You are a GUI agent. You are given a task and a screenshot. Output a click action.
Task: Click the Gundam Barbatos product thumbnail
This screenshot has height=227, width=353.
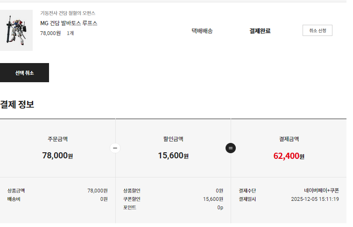coord(16,30)
